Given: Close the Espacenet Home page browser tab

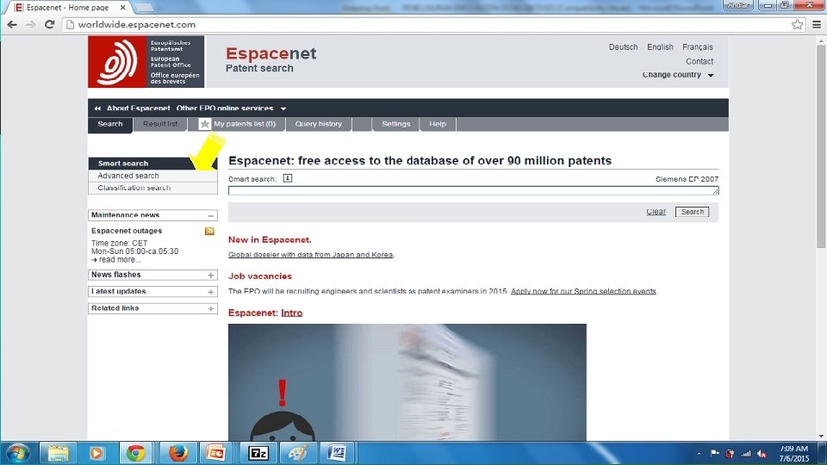Looking at the screenshot, I should [122, 8].
